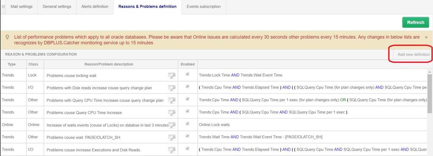This screenshot has width=433, height=156.
Task: Click the green Refresh button
Action: [416, 23]
